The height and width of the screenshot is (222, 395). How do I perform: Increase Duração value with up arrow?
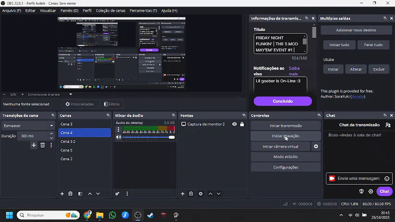pyautogui.click(x=51, y=134)
